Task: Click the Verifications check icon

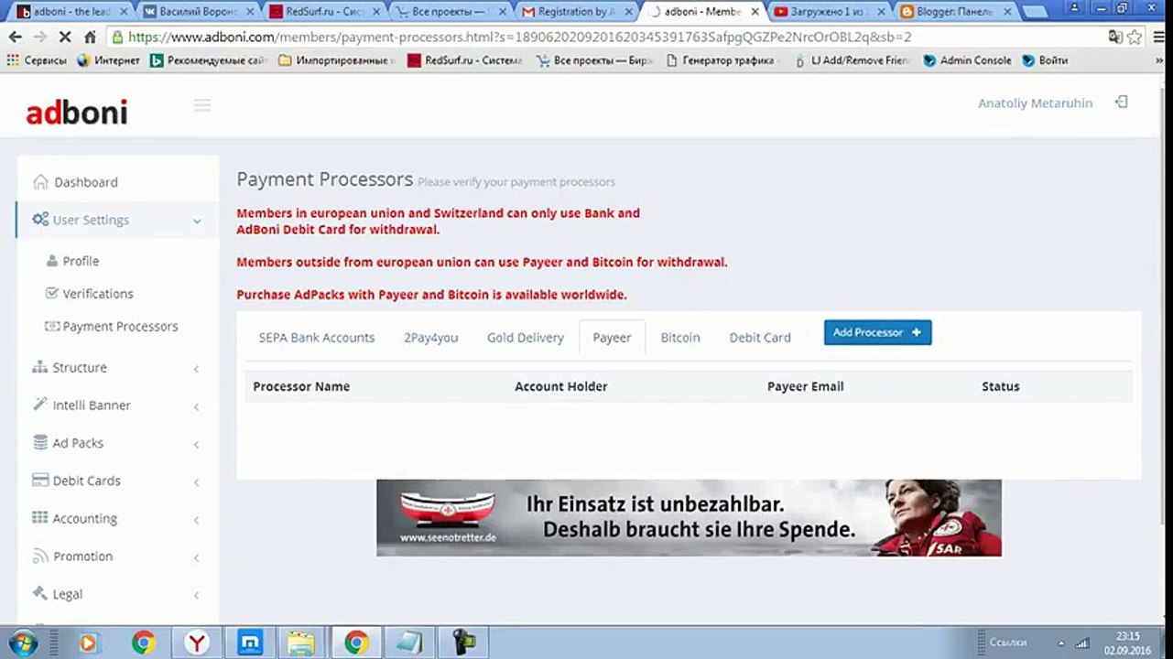Action: point(52,293)
